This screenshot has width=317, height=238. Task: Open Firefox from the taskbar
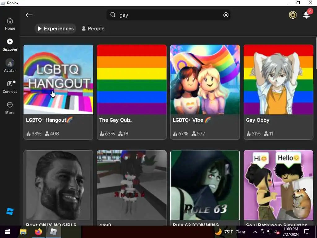38,232
